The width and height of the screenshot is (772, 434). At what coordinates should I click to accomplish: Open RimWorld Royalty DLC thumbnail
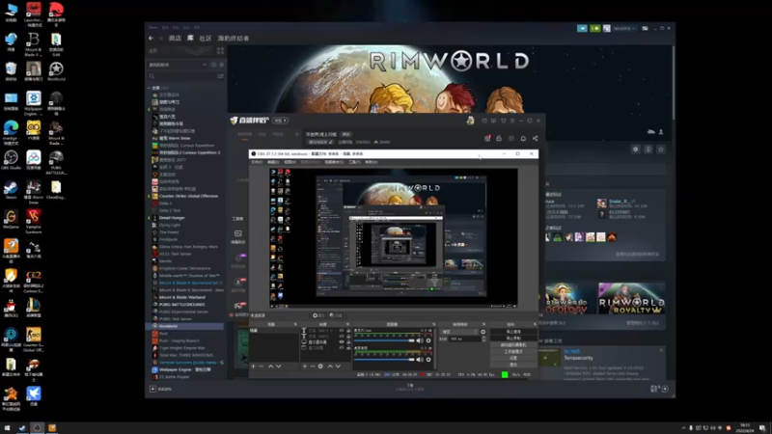point(632,298)
